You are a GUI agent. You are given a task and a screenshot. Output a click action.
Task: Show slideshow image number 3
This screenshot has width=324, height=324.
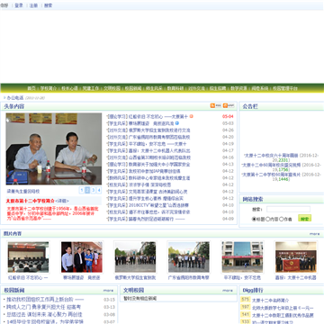94,190
